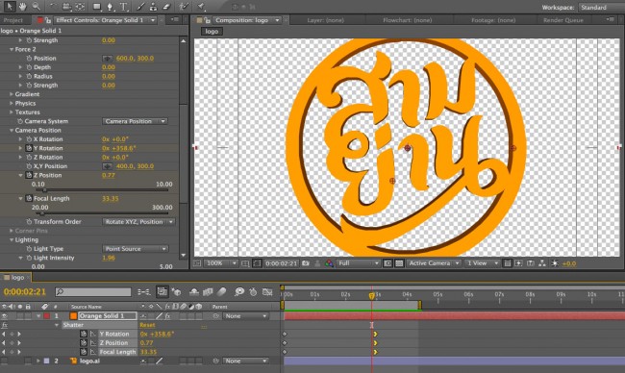The width and height of the screenshot is (625, 373).
Task: Switch to the Render Queue tab
Action: (563, 20)
